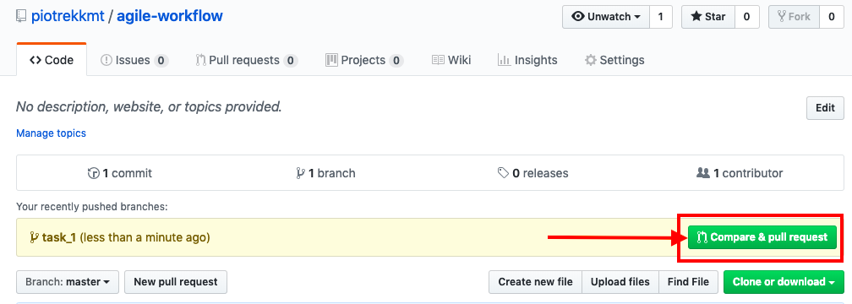
Task: Click Compare & pull request
Action: 762,237
